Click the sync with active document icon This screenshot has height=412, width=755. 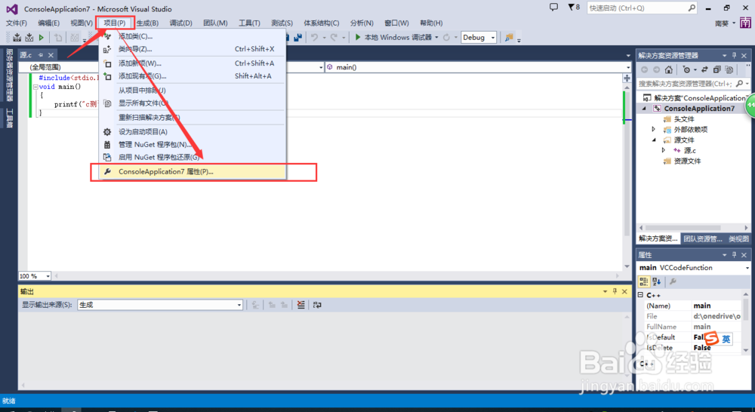point(704,69)
